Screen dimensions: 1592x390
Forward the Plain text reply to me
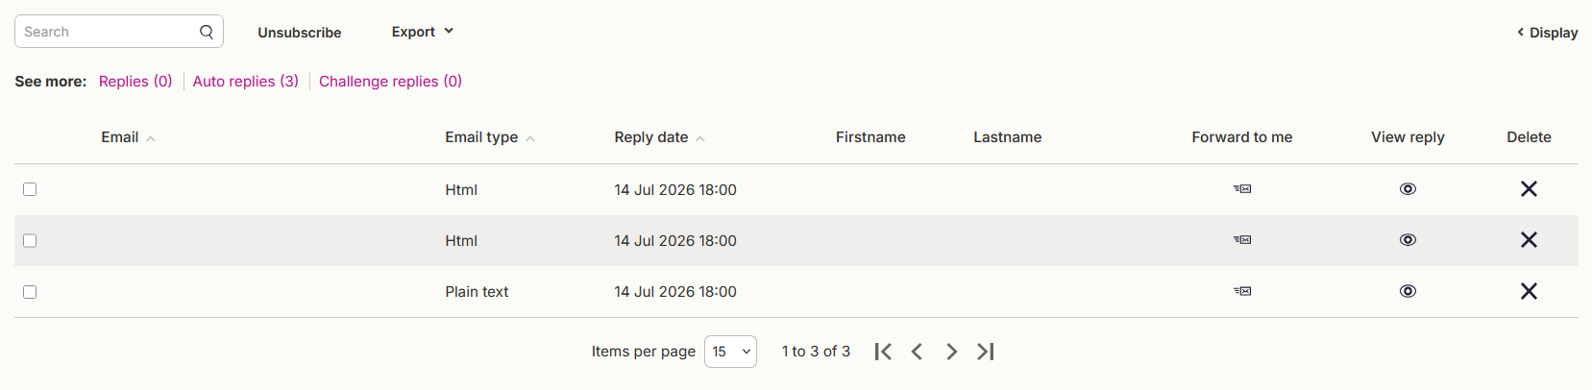click(1242, 291)
